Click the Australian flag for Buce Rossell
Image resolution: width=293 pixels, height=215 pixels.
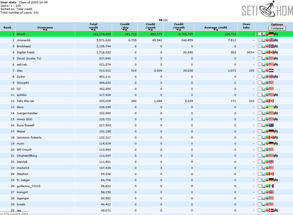tap(271, 125)
